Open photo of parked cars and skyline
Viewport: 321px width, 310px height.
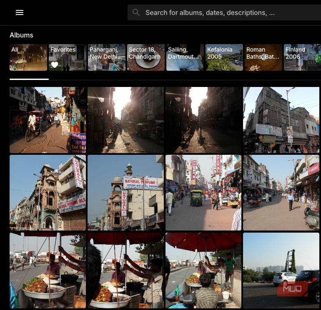pos(281,270)
